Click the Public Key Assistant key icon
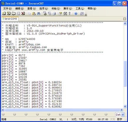Screen dimensions: 128x122 pos(70,14)
